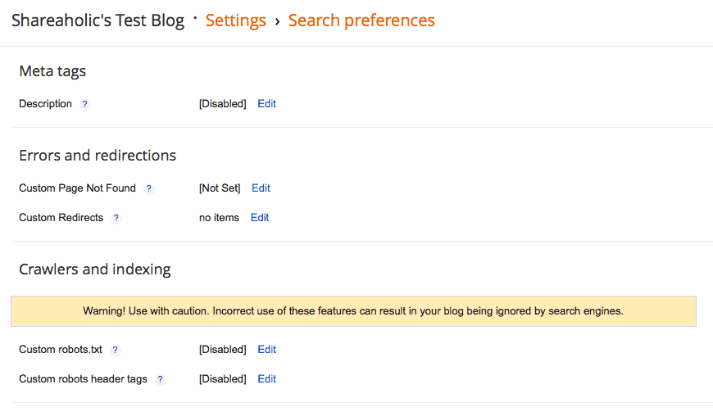This screenshot has height=412, width=713.
Task: Edit Custom Page Not Found setting
Action: coord(261,188)
